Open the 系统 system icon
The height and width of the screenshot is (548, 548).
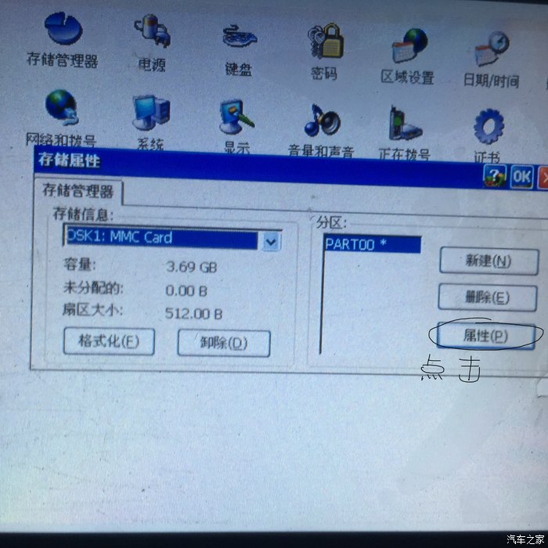point(151,123)
